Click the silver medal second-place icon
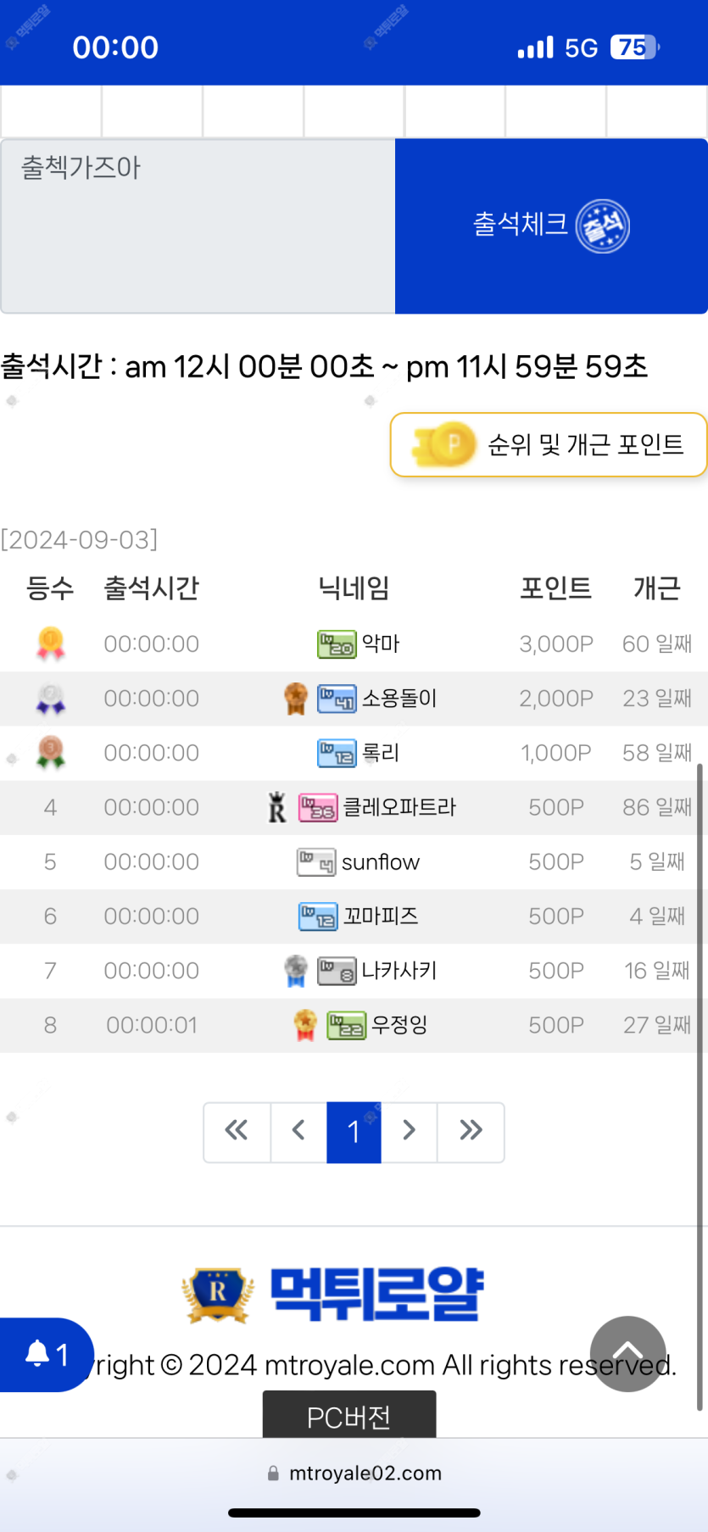 tap(51, 699)
